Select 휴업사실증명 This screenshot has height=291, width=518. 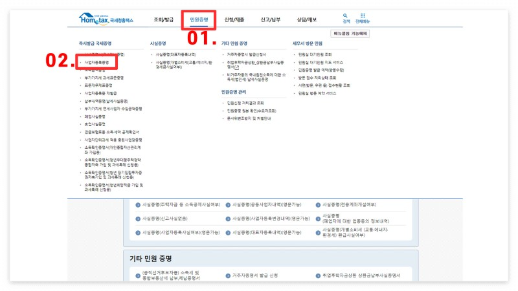tap(95, 124)
